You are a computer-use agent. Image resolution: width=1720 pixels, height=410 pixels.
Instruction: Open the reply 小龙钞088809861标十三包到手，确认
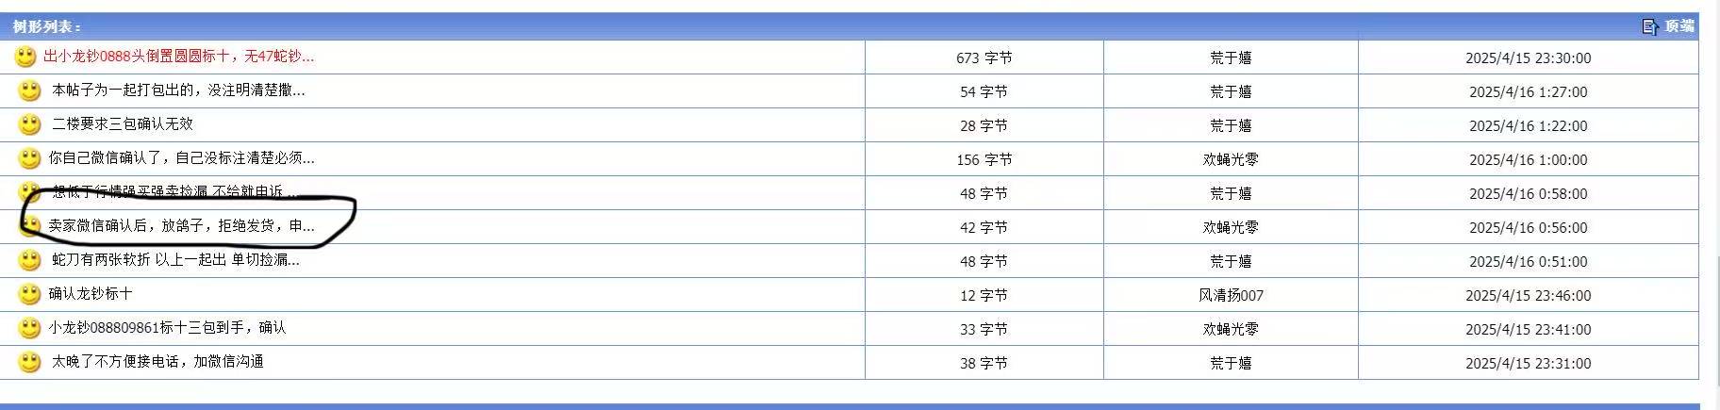tap(167, 328)
